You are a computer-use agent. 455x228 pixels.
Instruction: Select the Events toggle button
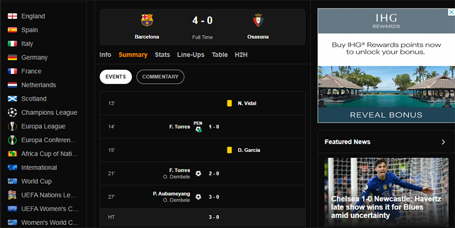pyautogui.click(x=115, y=77)
